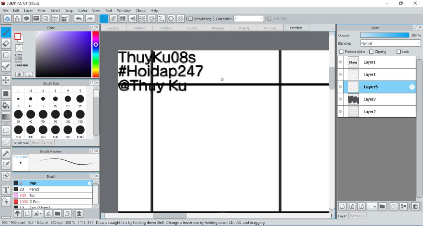Enable crisscross grid snap
The image size is (423, 226).
(x=123, y=19)
